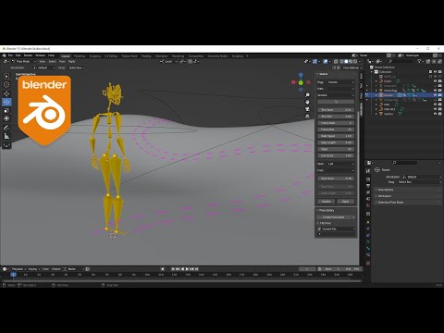Image resolution: width=444 pixels, height=333 pixels.
Task: Open the Pose Options button in viewport header
Action: click(x=351, y=68)
